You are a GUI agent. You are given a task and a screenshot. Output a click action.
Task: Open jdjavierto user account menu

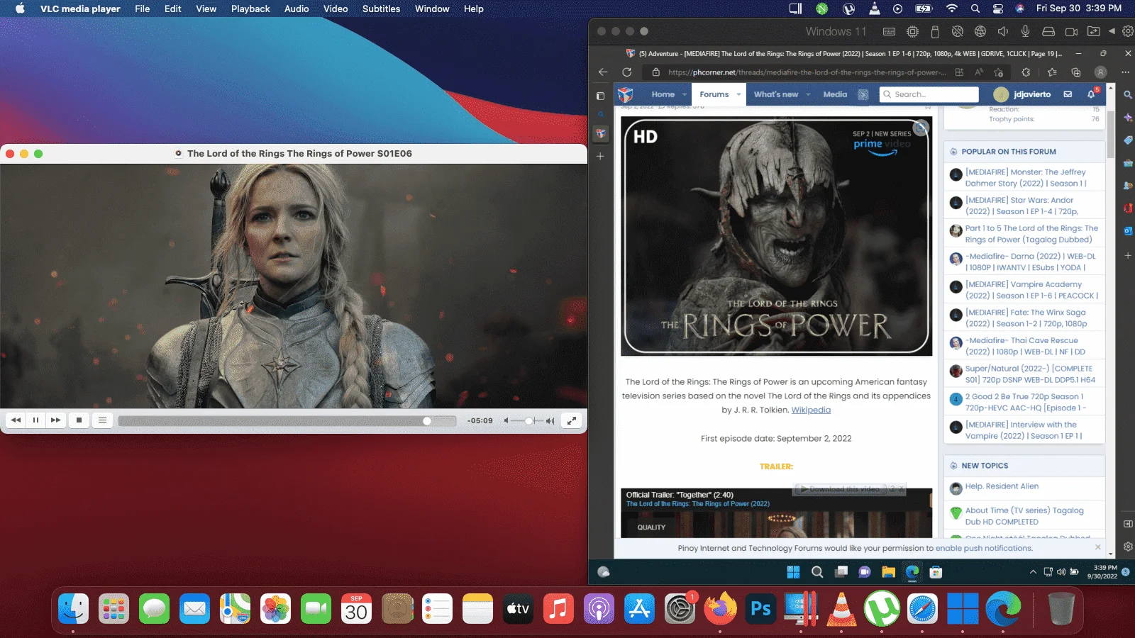click(1022, 94)
